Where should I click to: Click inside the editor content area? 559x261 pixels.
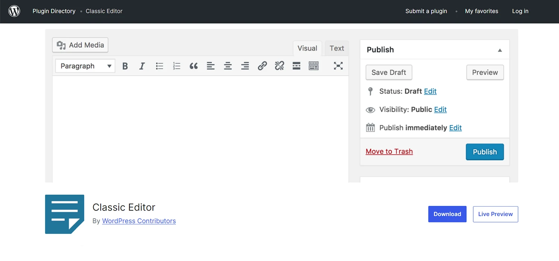200,129
